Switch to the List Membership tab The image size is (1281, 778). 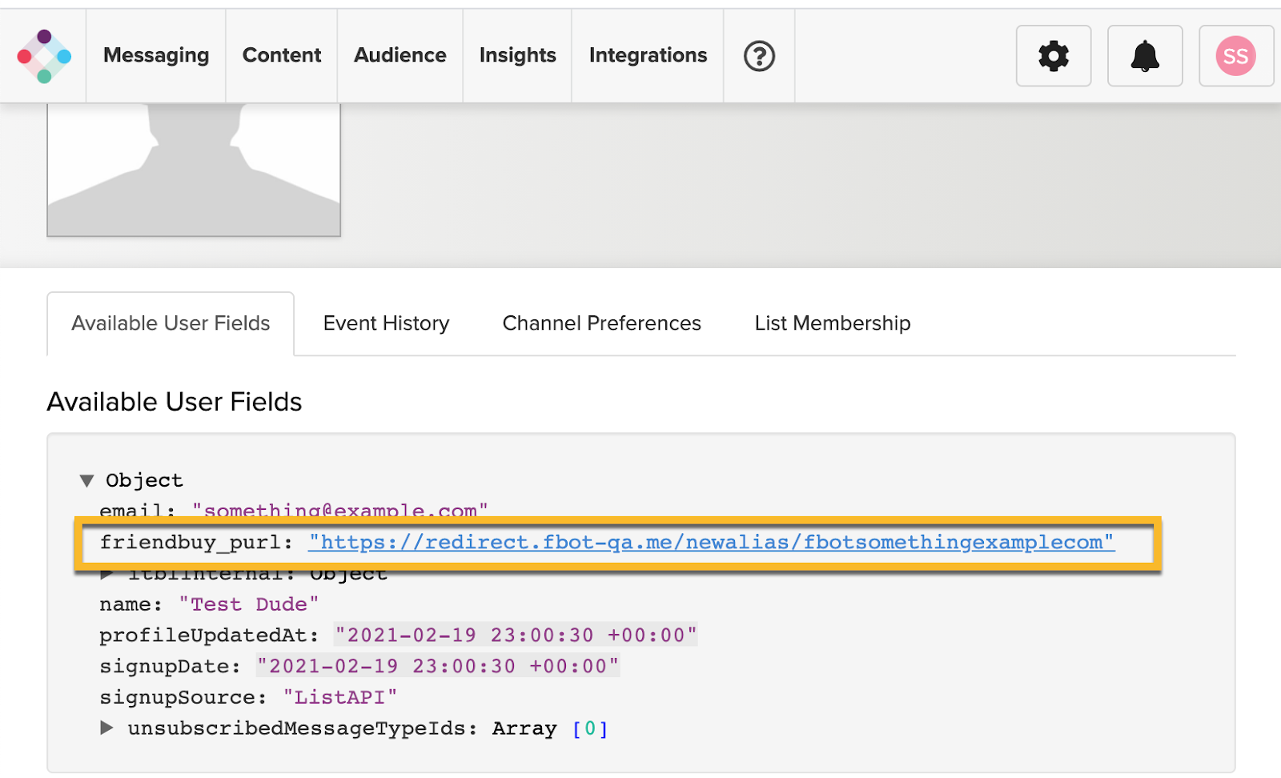(833, 323)
